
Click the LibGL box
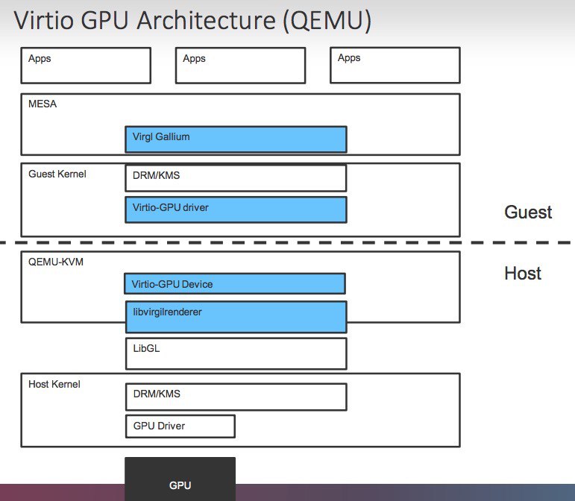coord(236,353)
